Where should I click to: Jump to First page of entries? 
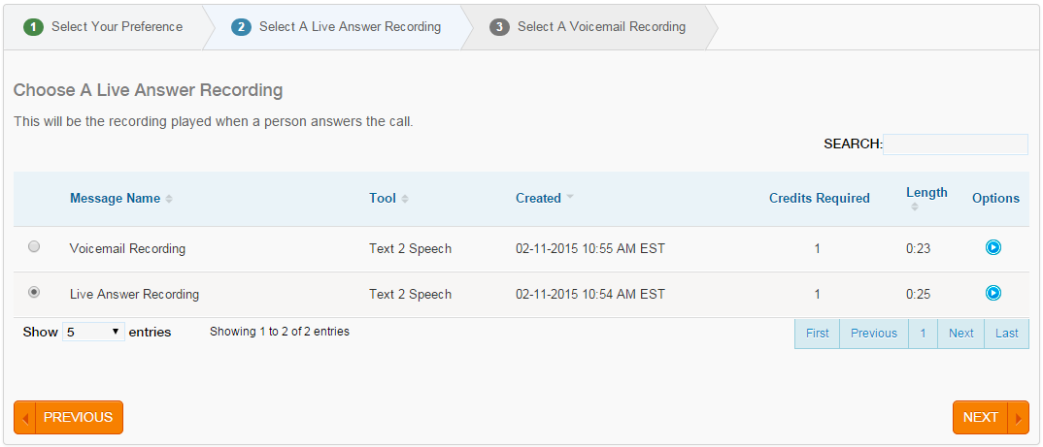818,334
